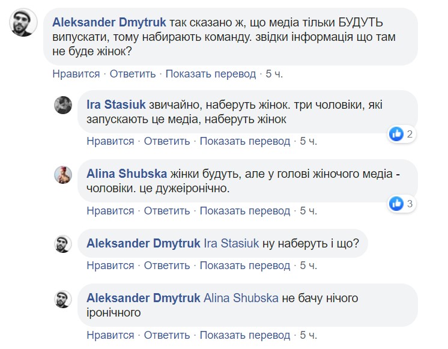Image resolution: width=448 pixels, height=349 pixels.
Task: Click Aleksander Dmytruk's avatar beside the 'не бачу нічого іронічного' reply
Action: (64, 299)
